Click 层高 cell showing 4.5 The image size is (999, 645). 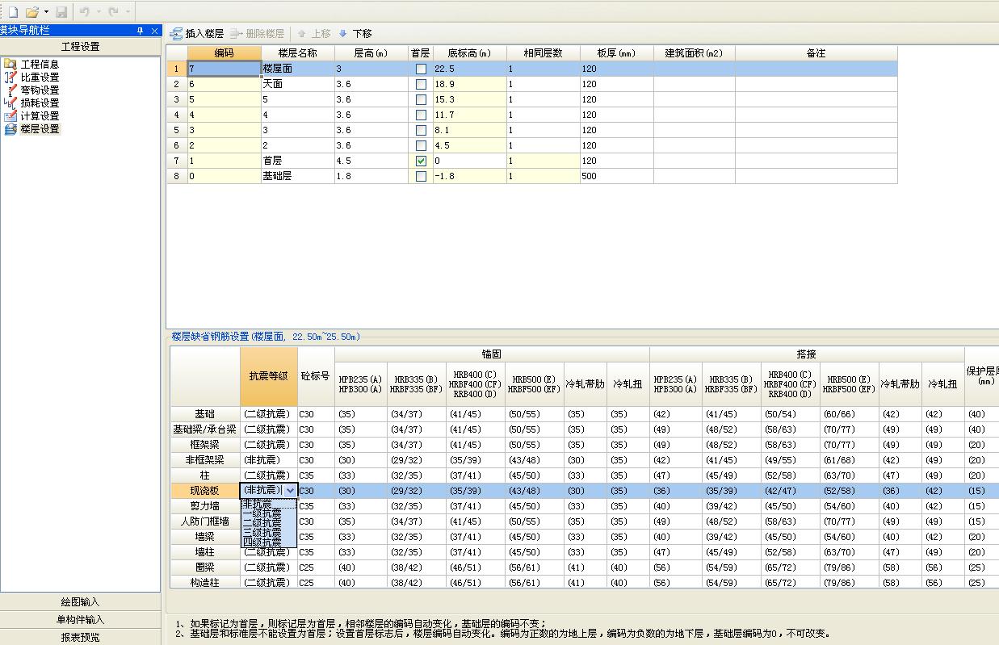click(x=371, y=161)
